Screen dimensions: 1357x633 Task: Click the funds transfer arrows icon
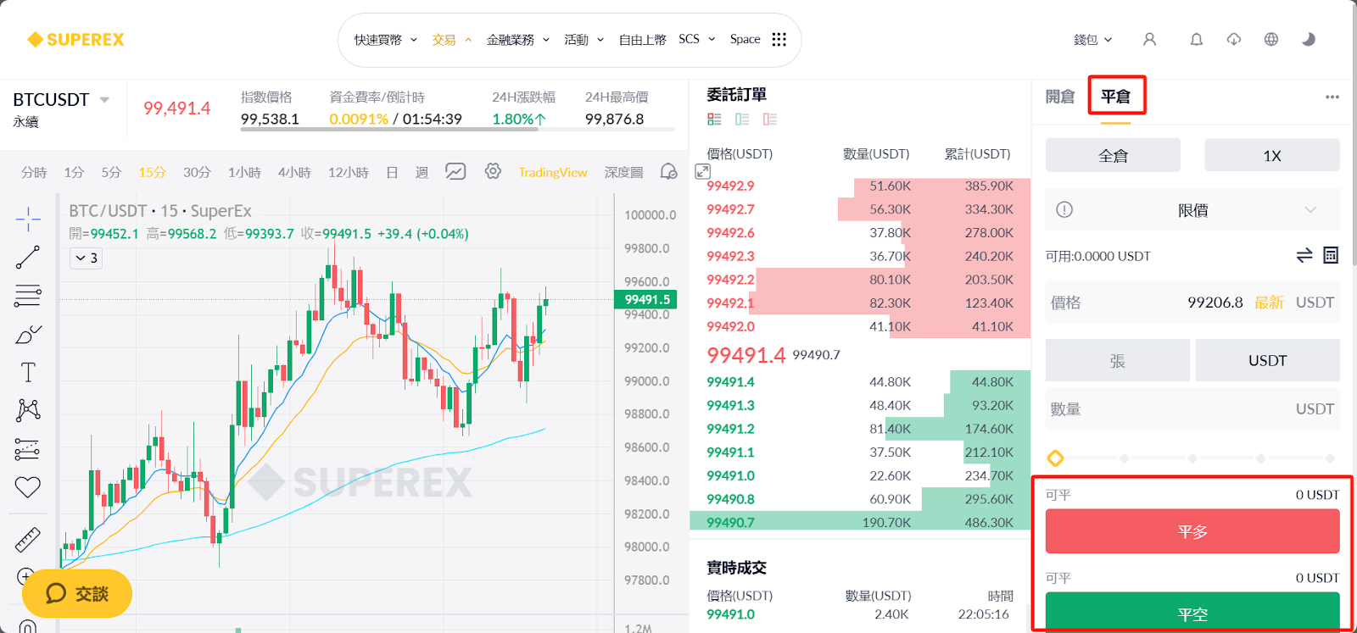coord(1304,255)
